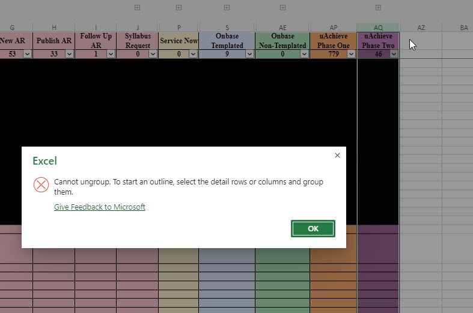Click the count cell showing 779
Screen dimensions: 473x313
point(334,54)
